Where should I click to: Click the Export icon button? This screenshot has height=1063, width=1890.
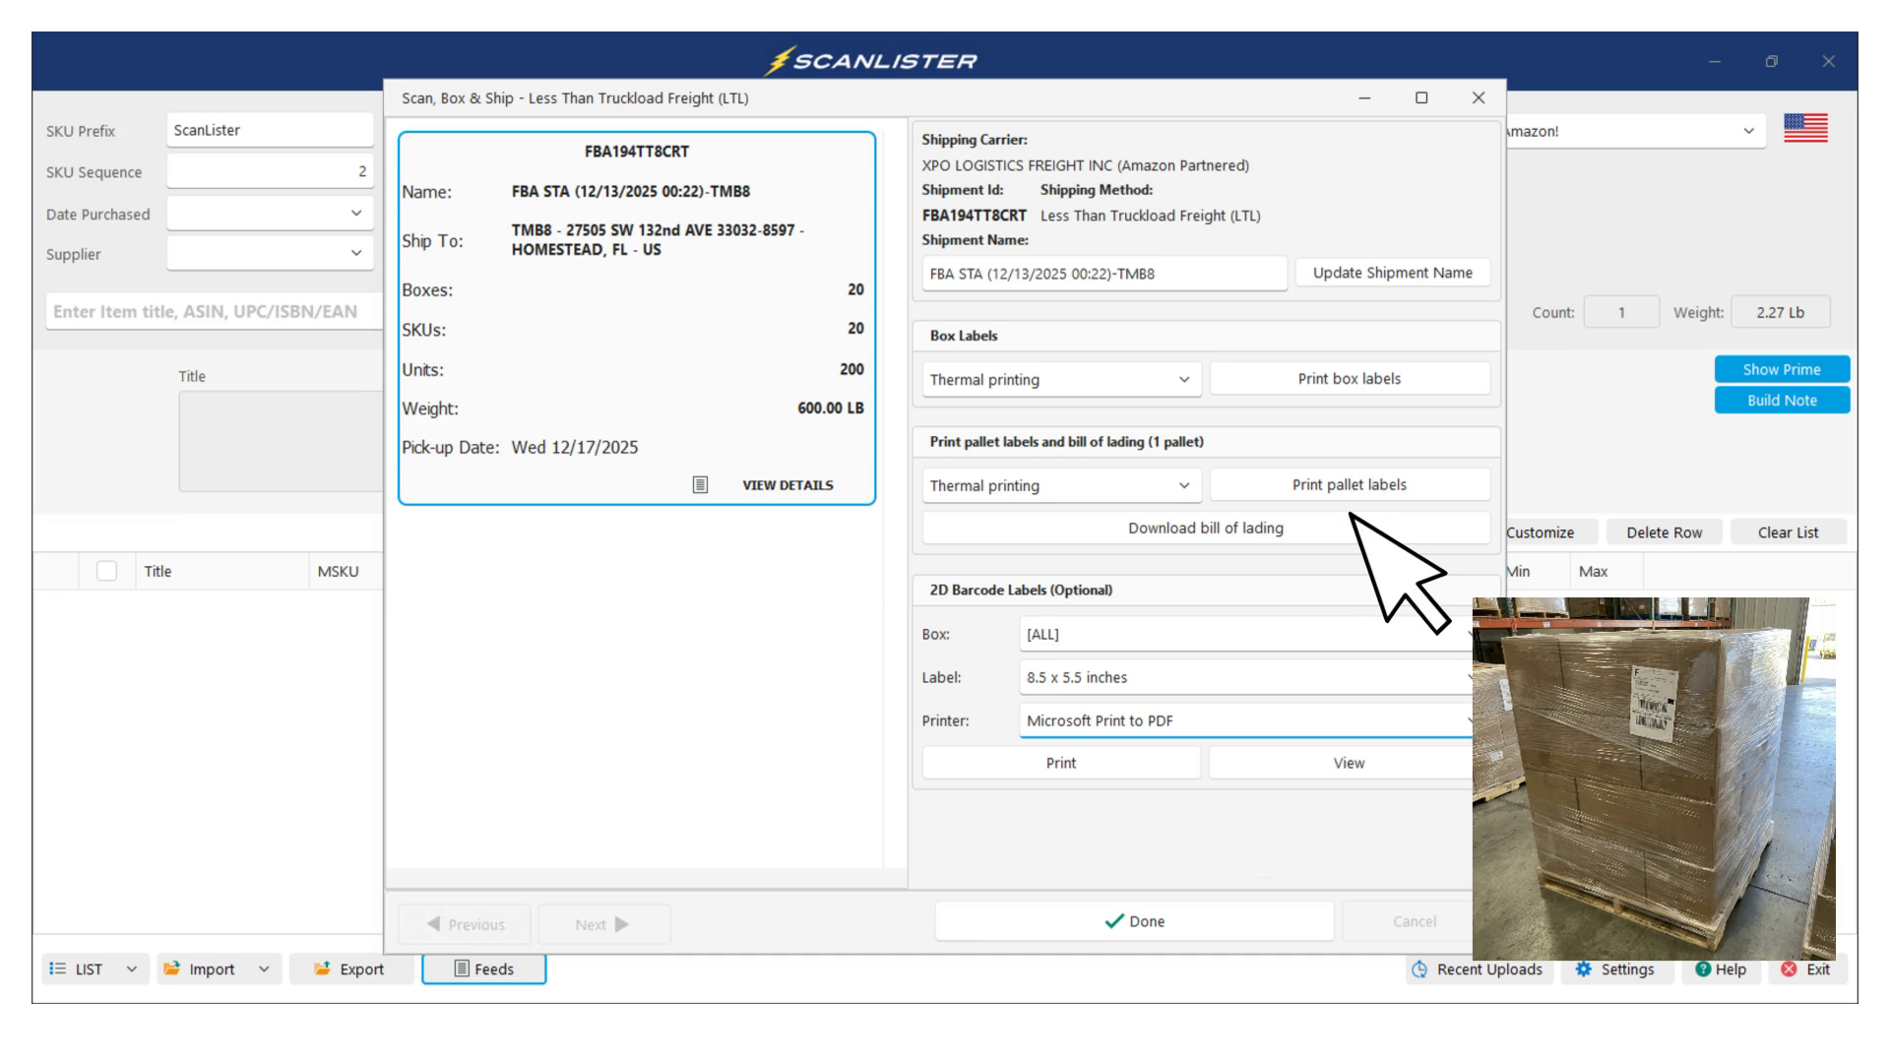point(322,969)
